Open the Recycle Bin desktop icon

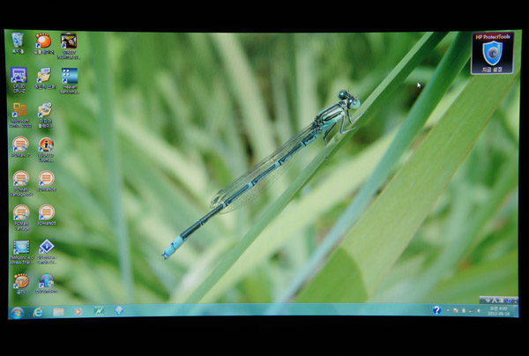click(x=18, y=41)
